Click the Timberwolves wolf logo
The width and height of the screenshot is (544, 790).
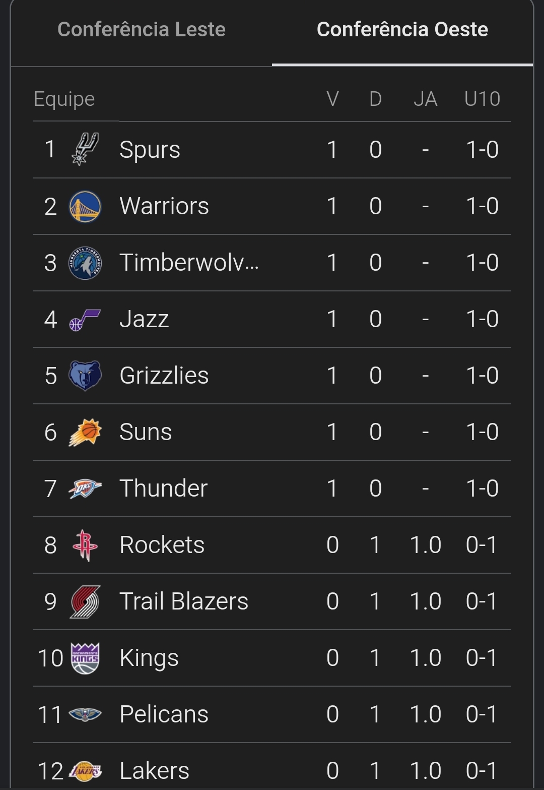pos(85,263)
